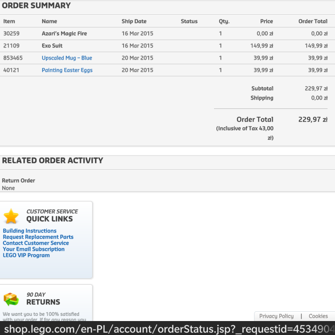
Task: Open Contact Customer Service link
Action: 36,243
